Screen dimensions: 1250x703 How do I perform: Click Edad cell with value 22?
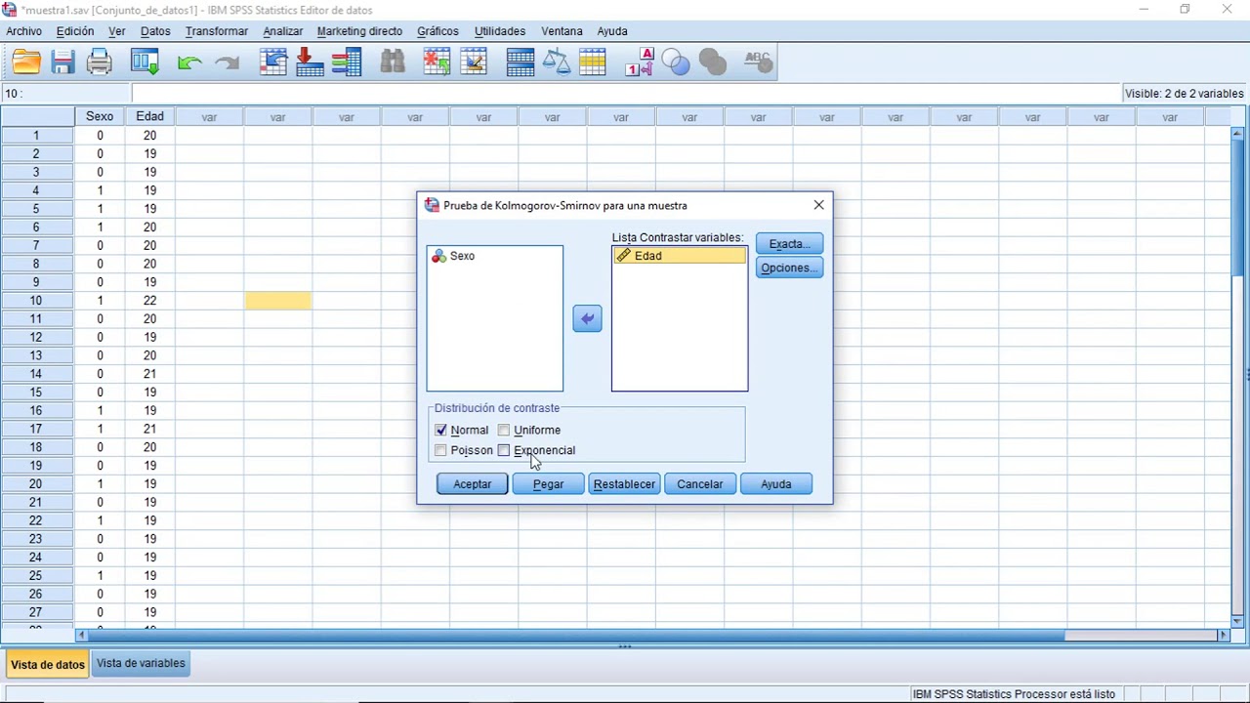point(150,301)
